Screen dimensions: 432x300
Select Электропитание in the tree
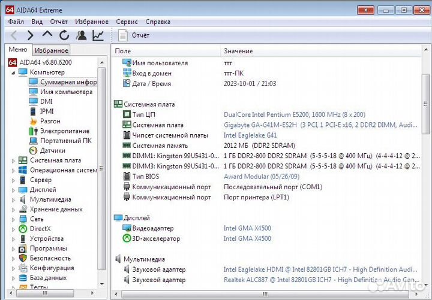(64, 131)
